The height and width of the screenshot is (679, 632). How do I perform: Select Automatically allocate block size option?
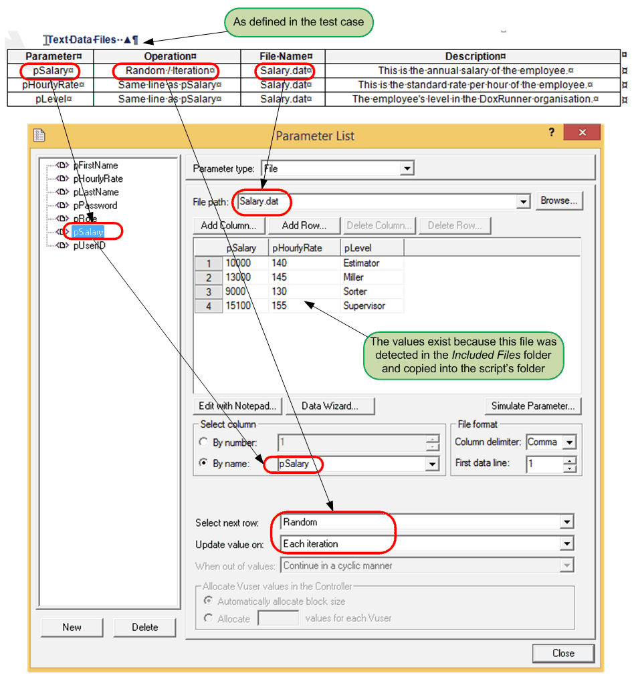point(209,601)
